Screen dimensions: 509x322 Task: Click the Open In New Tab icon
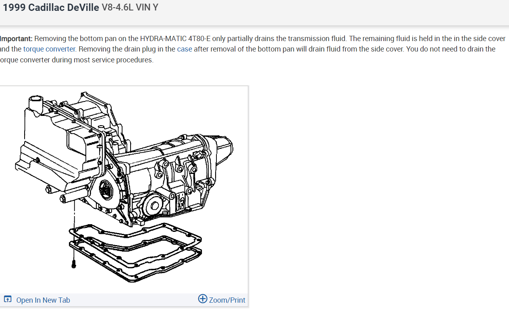(x=8, y=299)
